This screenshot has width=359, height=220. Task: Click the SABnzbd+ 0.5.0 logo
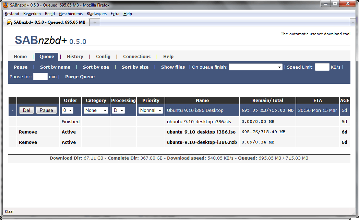pos(50,40)
